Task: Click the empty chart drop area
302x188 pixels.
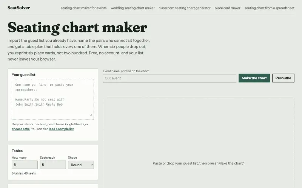Action: pyautogui.click(x=199, y=143)
